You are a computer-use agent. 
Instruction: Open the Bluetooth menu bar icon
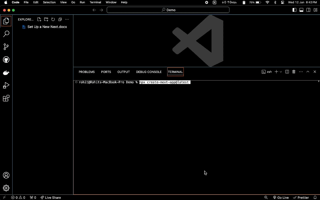pos(275,2)
